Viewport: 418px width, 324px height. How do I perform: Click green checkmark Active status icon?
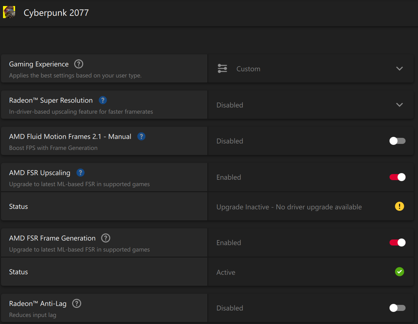[399, 272]
